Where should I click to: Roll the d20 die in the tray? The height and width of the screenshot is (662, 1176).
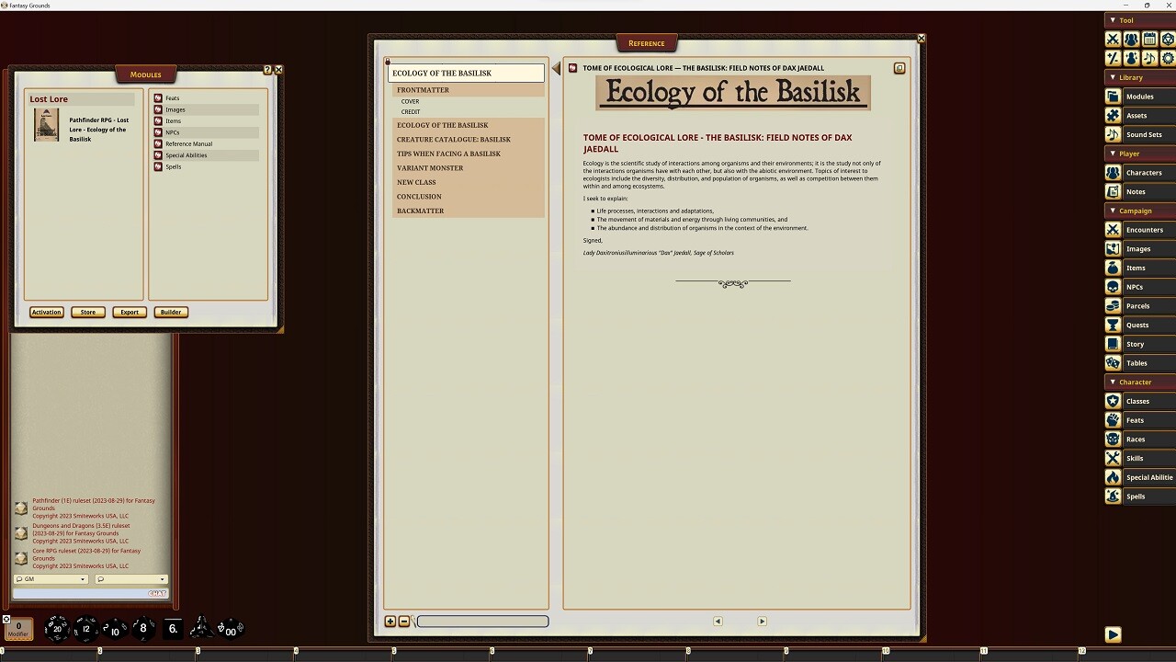tap(58, 629)
